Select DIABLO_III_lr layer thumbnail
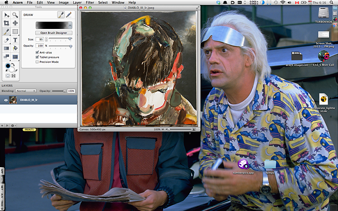338x211 pixels. pos(13,100)
